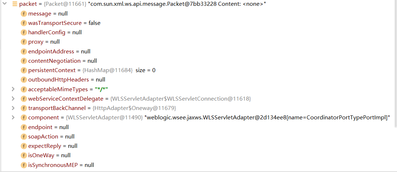Expand the transportBackChannel node
397x172 pixels.
[x=13, y=108]
